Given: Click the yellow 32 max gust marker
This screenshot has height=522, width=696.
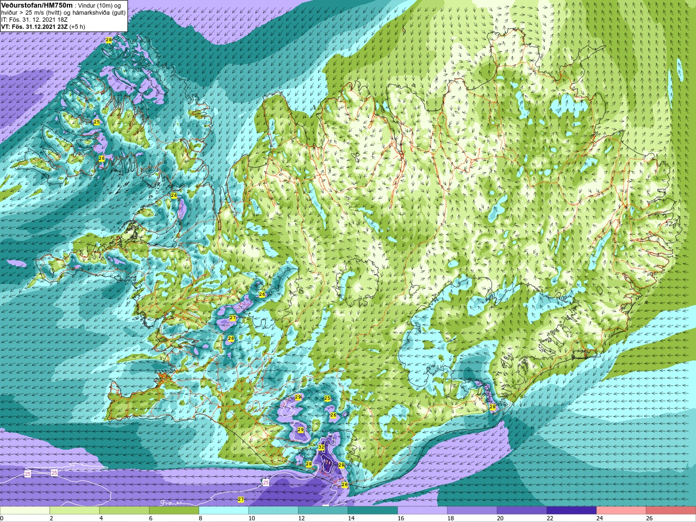Looking at the screenshot, I should click(321, 448).
